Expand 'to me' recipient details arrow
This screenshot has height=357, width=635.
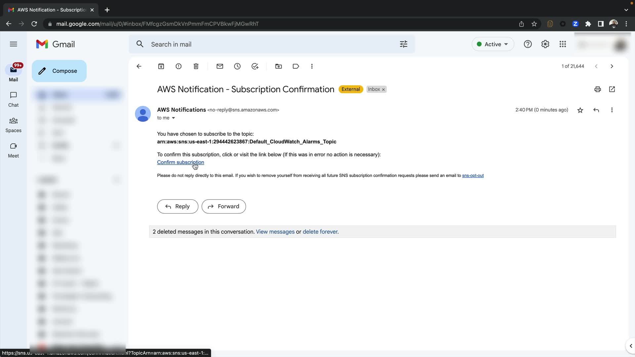(173, 118)
